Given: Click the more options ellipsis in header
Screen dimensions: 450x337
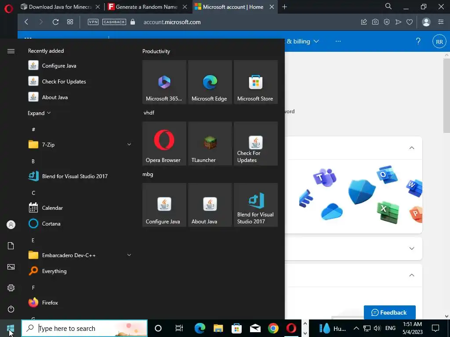Looking at the screenshot, I should pyautogui.click(x=338, y=41).
